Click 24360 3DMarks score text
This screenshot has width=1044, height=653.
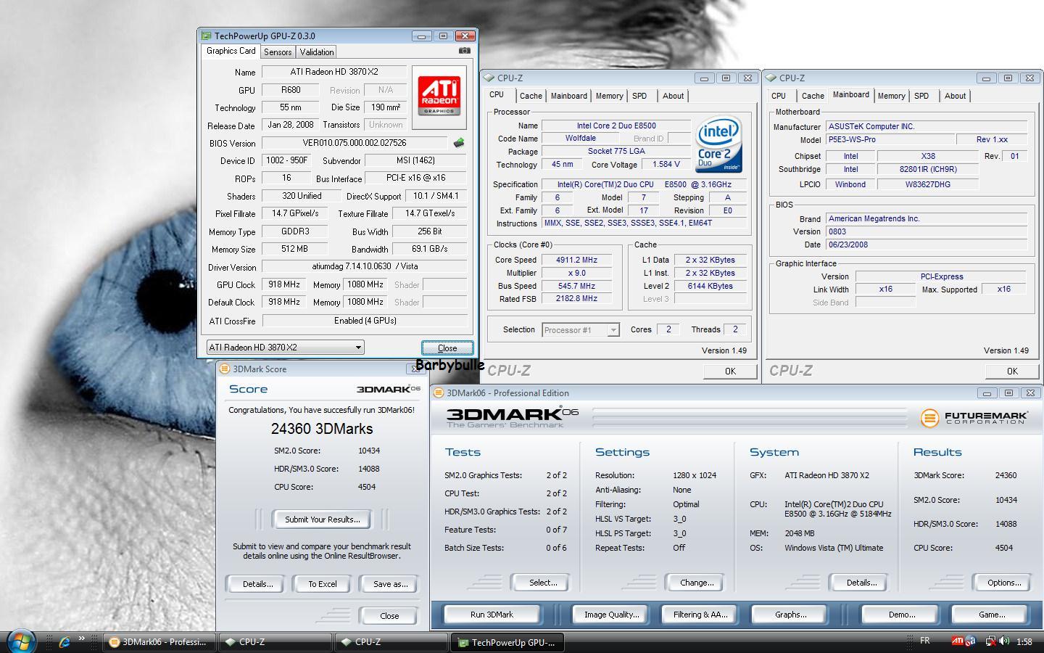point(322,429)
